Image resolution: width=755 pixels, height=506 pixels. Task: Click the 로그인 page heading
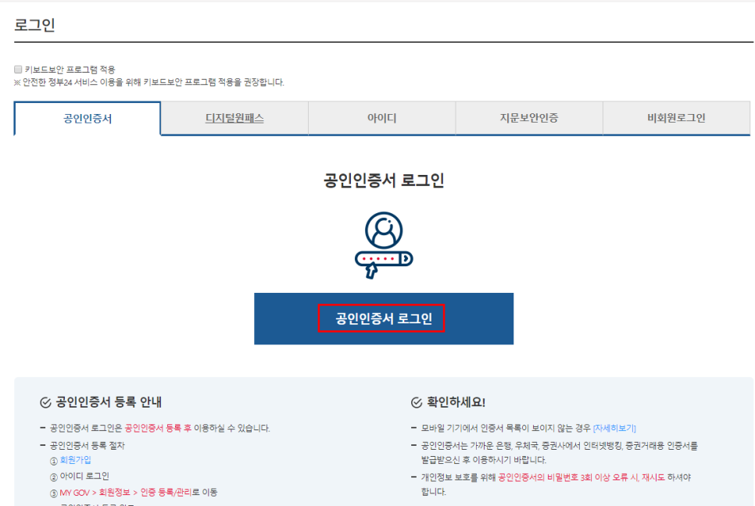tap(34, 24)
